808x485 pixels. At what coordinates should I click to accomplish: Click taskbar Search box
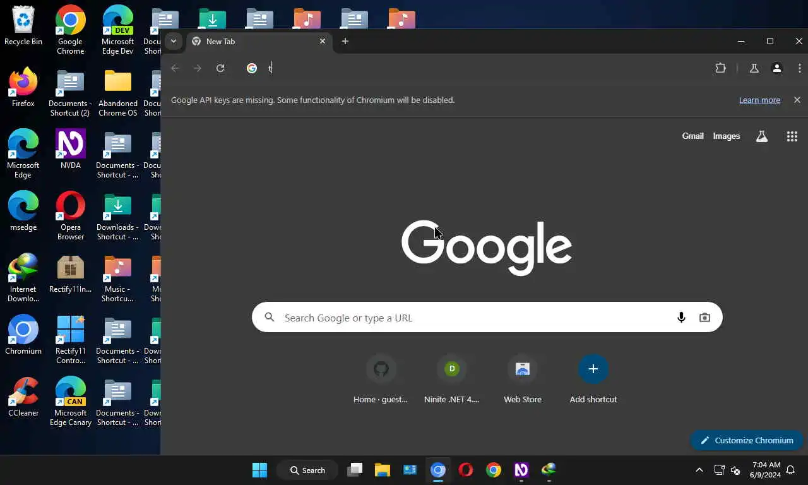click(307, 470)
